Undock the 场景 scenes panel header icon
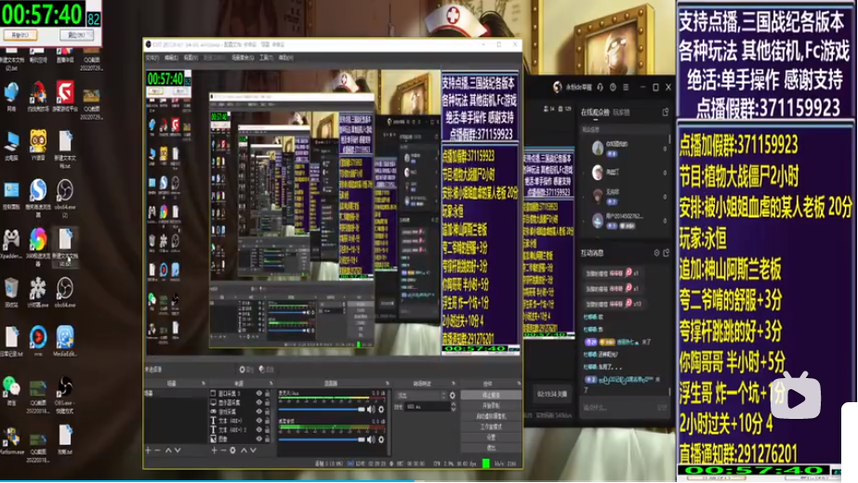This screenshot has height=483, width=858. click(203, 384)
